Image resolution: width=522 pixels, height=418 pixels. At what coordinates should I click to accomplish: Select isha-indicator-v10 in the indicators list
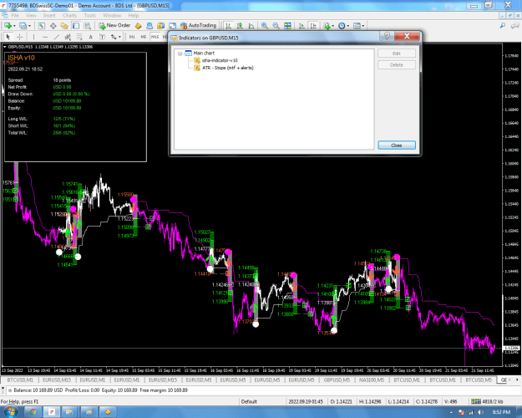pos(220,60)
